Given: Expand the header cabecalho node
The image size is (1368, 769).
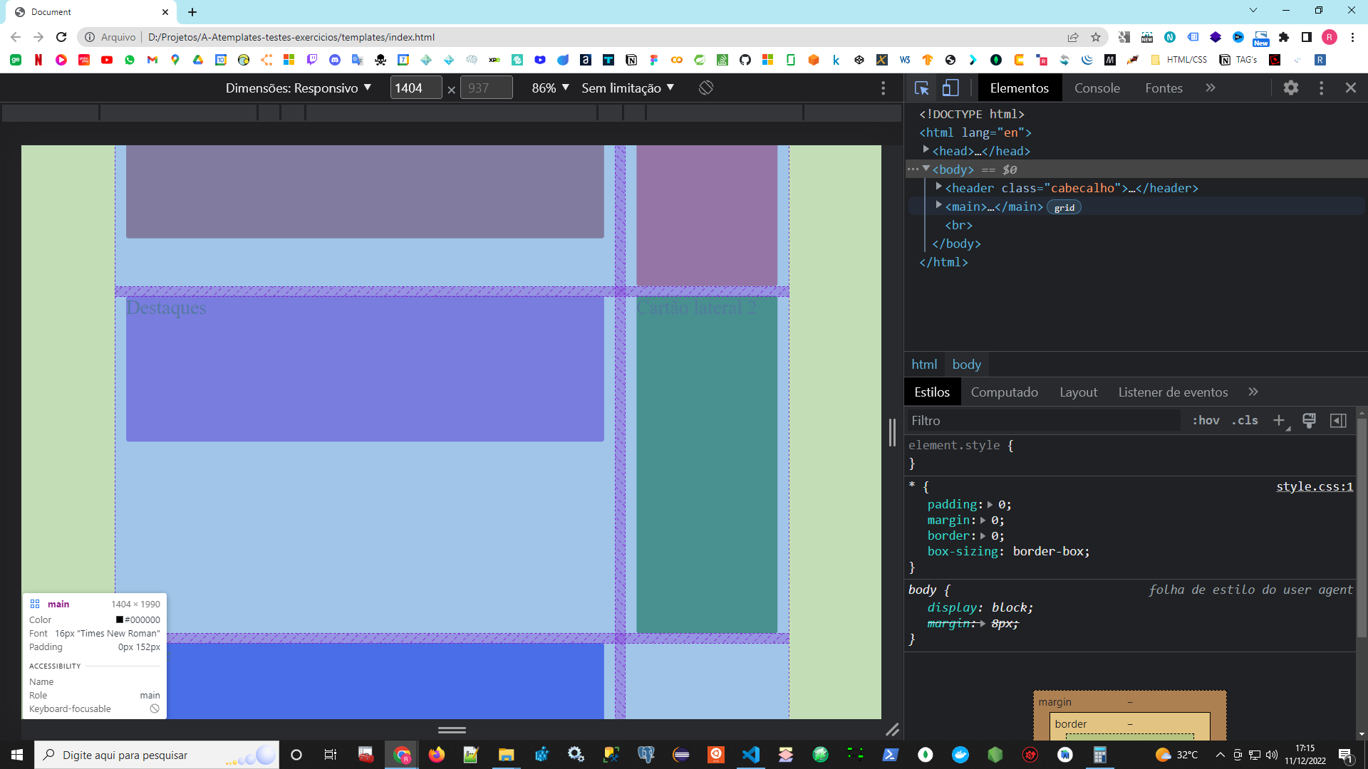Looking at the screenshot, I should [939, 187].
